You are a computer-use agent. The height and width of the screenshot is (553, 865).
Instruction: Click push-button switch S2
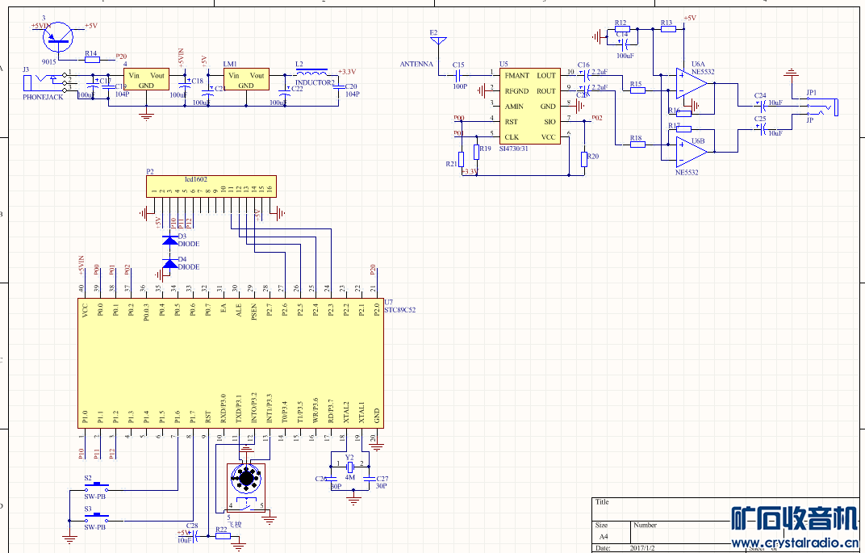(x=97, y=486)
